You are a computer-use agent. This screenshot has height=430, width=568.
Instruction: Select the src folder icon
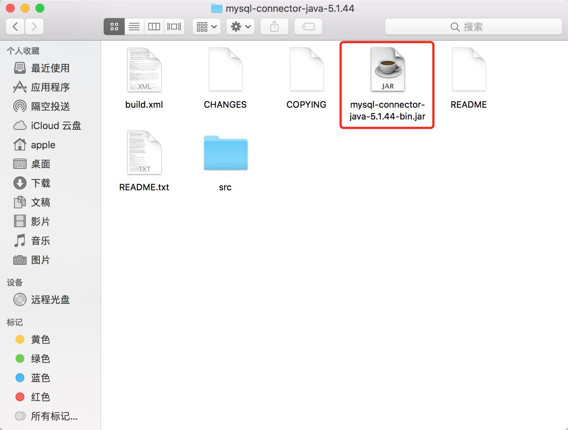[225, 153]
